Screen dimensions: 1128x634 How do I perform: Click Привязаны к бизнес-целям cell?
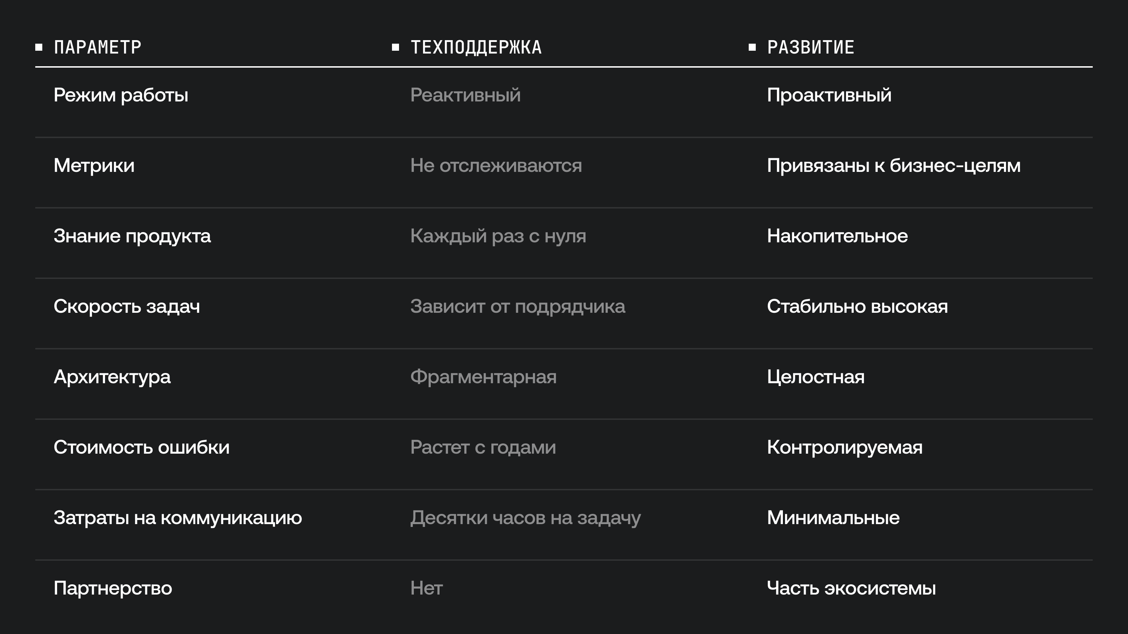894,166
